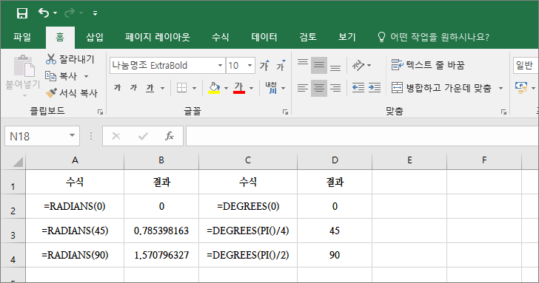Open the 검토 ribbon tab

pos(308,37)
